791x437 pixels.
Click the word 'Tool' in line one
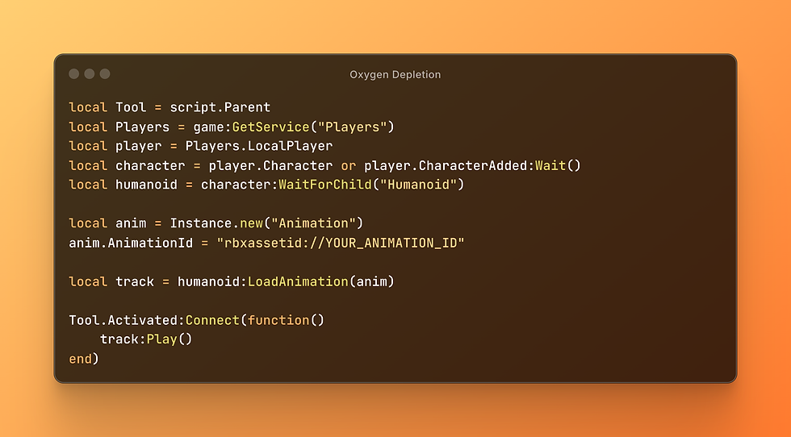click(131, 107)
